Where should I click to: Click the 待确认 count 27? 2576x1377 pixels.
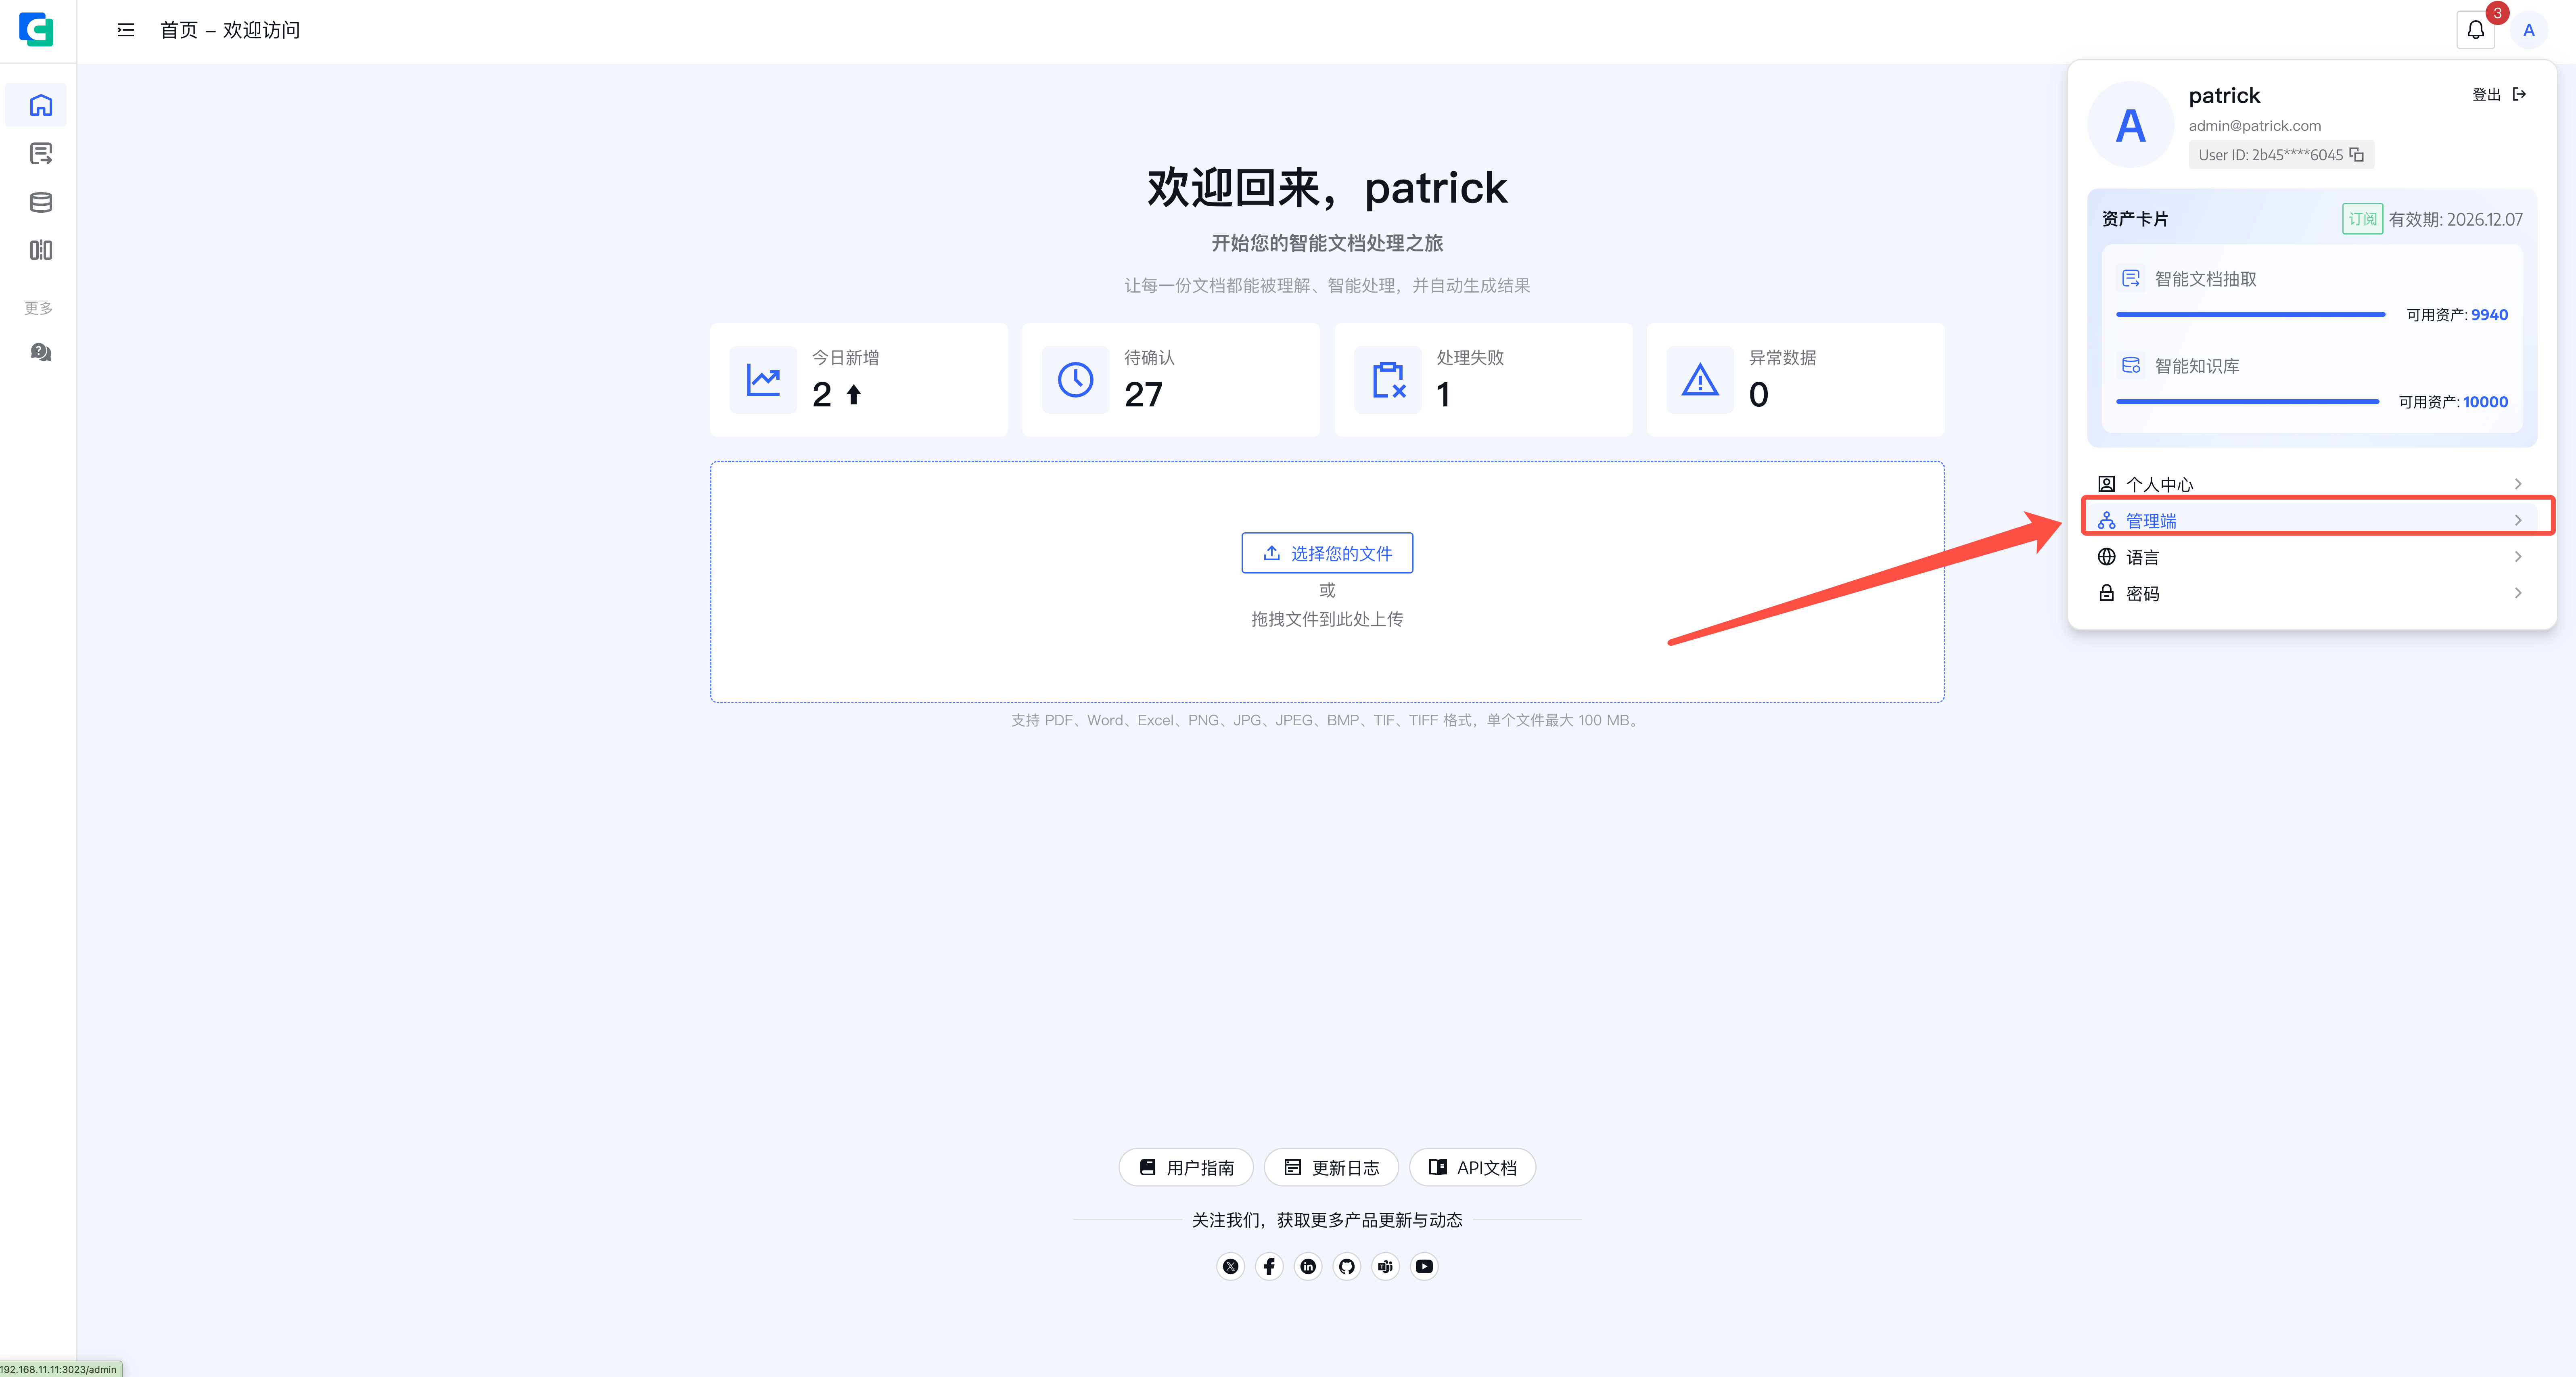coord(1143,395)
